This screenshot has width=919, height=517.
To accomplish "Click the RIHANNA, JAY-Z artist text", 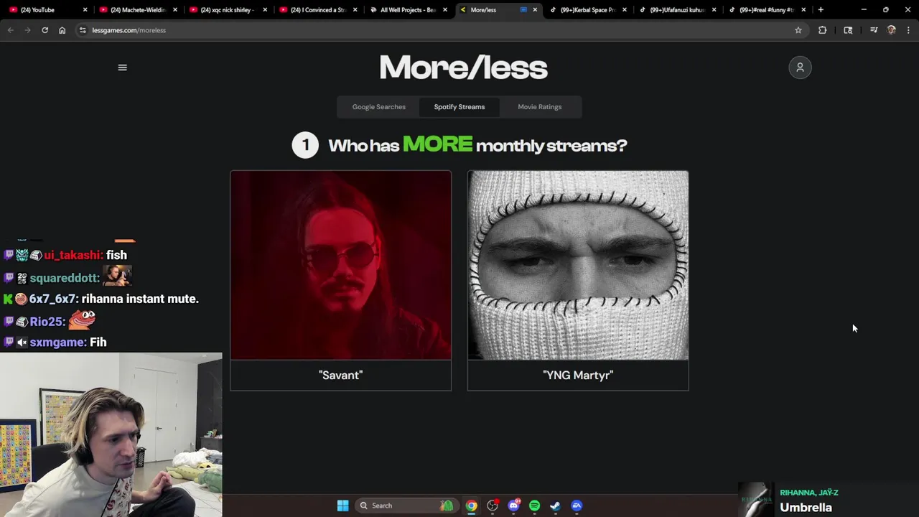I will click(x=809, y=493).
